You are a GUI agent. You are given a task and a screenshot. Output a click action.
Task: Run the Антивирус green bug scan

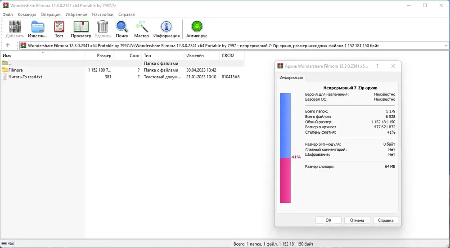tap(197, 27)
